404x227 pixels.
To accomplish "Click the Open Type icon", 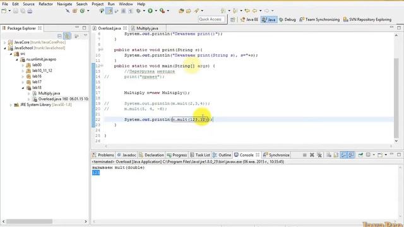I will click(x=181, y=11).
